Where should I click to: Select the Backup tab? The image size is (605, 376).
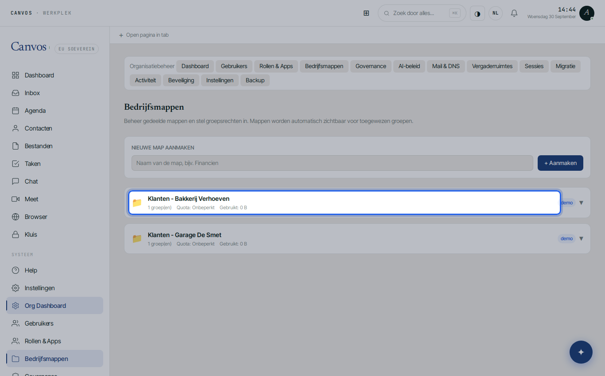coord(255,81)
